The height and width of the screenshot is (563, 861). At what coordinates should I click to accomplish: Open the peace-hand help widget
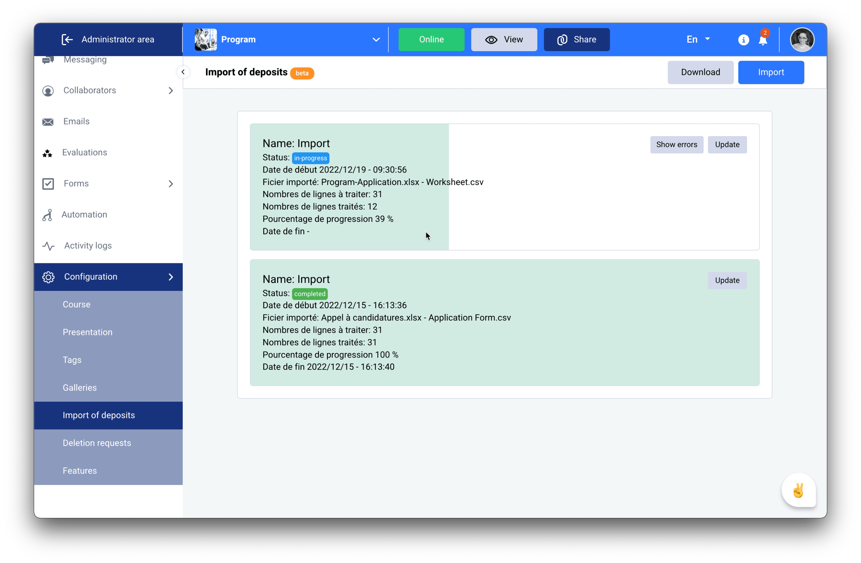point(798,490)
